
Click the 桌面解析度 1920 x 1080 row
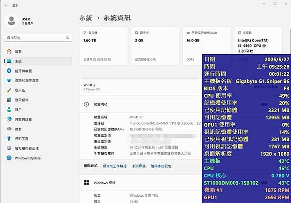pyautogui.click(x=246, y=154)
